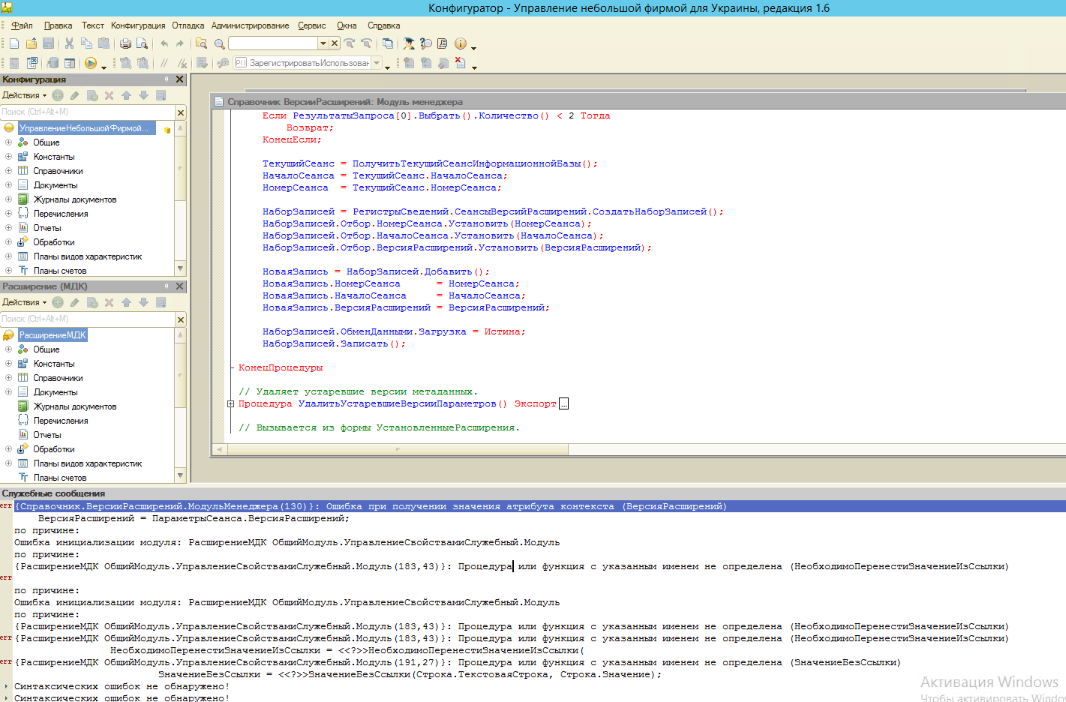The height and width of the screenshot is (702, 1066).
Task: Click horizontal scrollbar thumb in code editor
Action: click(x=398, y=449)
